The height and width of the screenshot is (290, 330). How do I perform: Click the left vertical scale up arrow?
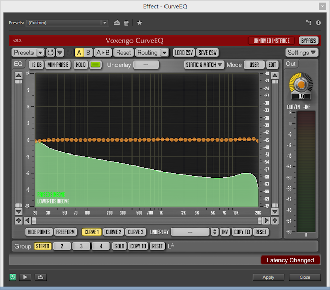point(19,75)
